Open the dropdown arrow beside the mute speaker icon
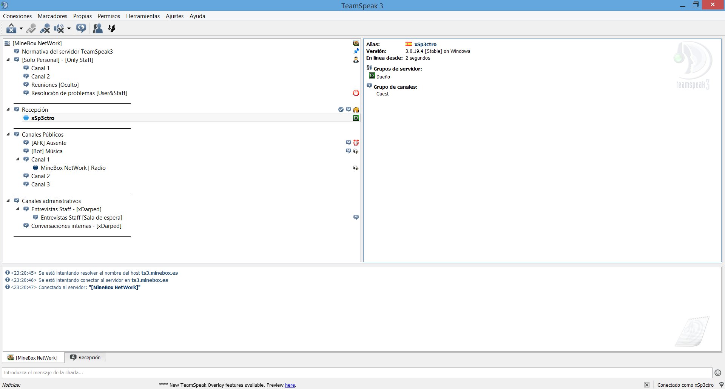725x389 pixels. click(x=69, y=28)
